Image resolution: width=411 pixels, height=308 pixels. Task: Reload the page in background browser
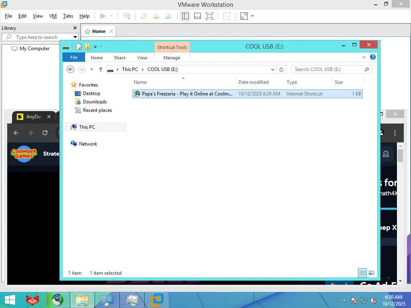45,133
